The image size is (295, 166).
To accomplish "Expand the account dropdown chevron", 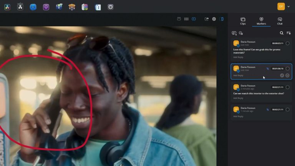I will click(x=288, y=7).
